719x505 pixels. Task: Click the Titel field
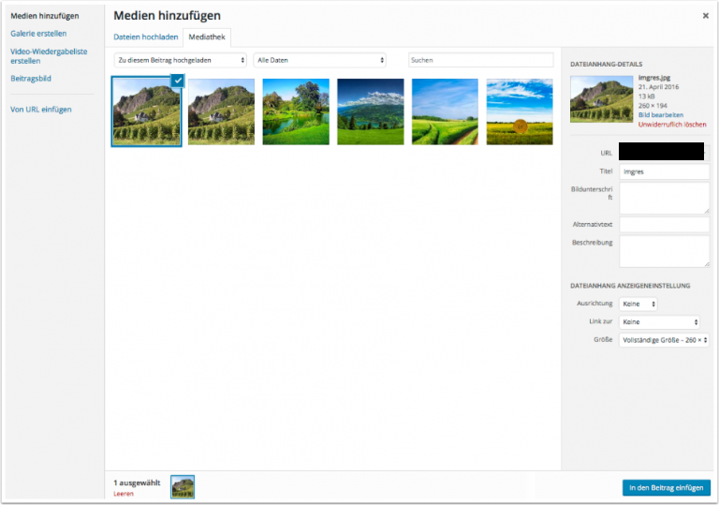(664, 171)
